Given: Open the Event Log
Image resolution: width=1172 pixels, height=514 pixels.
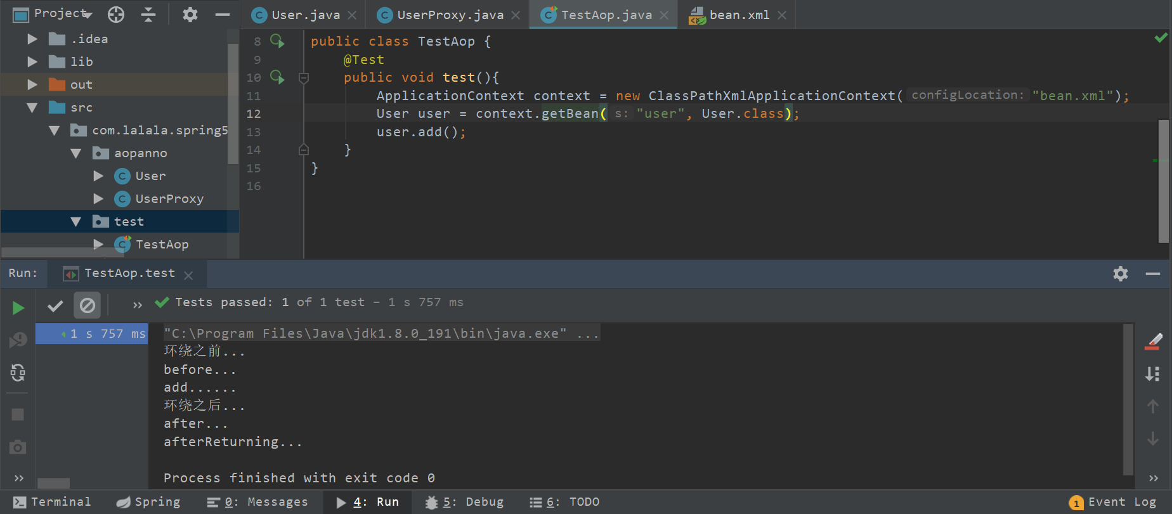Looking at the screenshot, I should (1113, 502).
